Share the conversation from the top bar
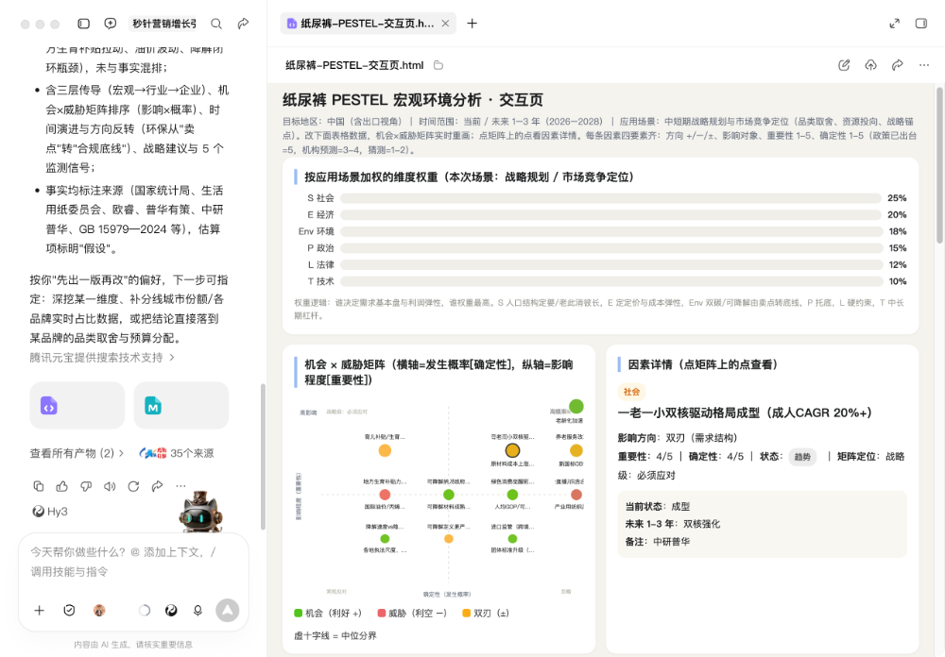945x657 pixels. click(x=243, y=24)
